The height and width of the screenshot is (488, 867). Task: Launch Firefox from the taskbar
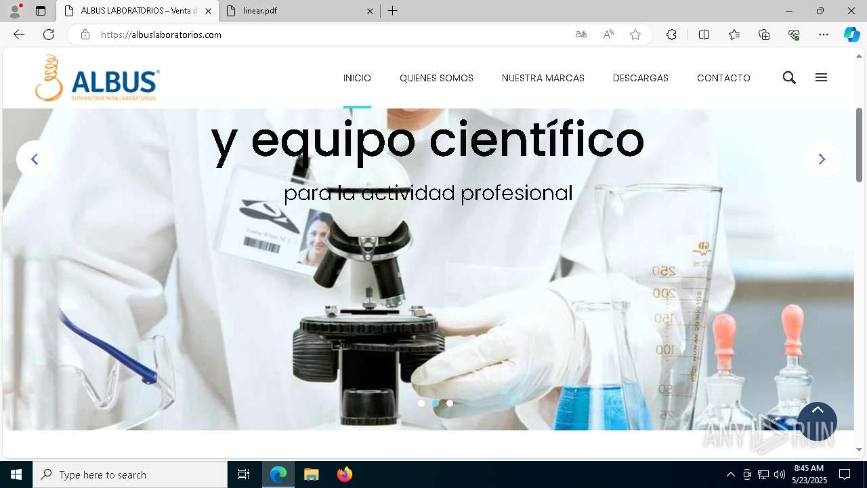[x=344, y=474]
